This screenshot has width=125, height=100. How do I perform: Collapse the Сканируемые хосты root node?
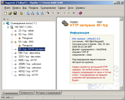coord(4,24)
